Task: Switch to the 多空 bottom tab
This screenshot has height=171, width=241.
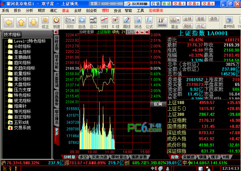Action: [x=84, y=157]
